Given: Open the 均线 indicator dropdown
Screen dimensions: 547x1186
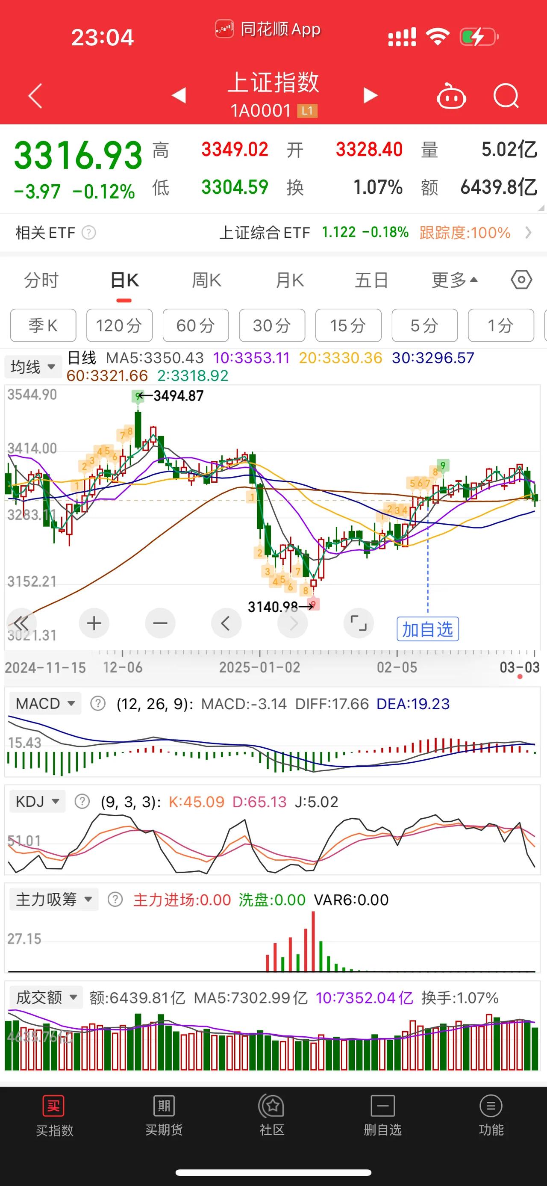Looking at the screenshot, I should (x=33, y=367).
